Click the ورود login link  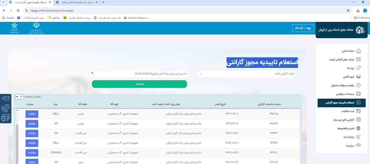[x=308, y=28]
